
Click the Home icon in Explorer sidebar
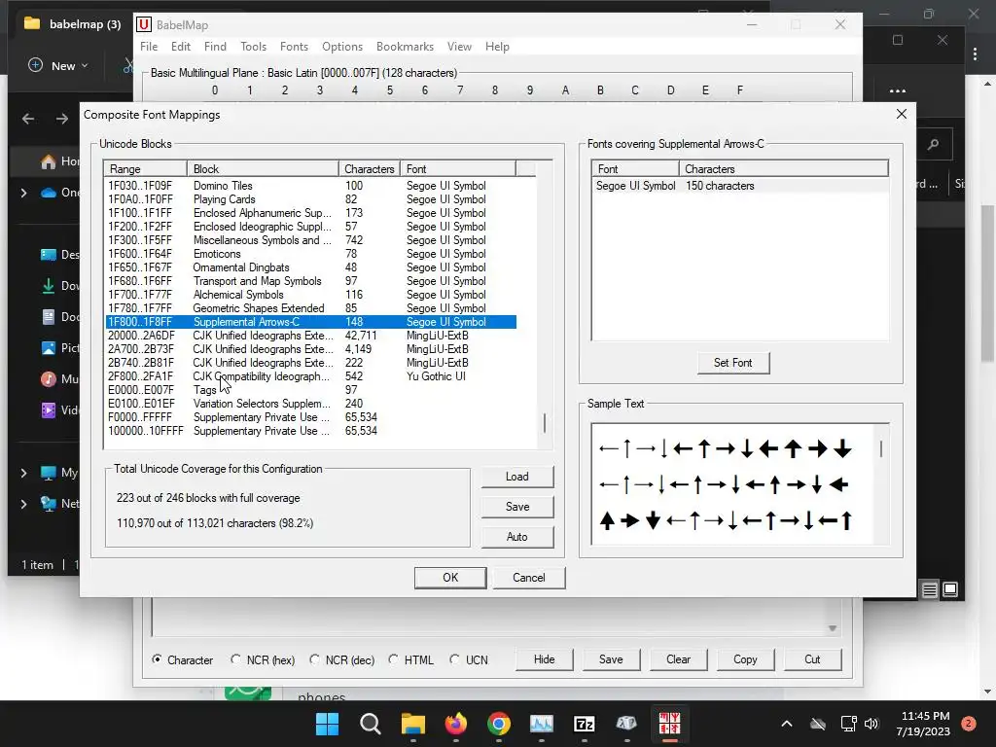(x=49, y=162)
